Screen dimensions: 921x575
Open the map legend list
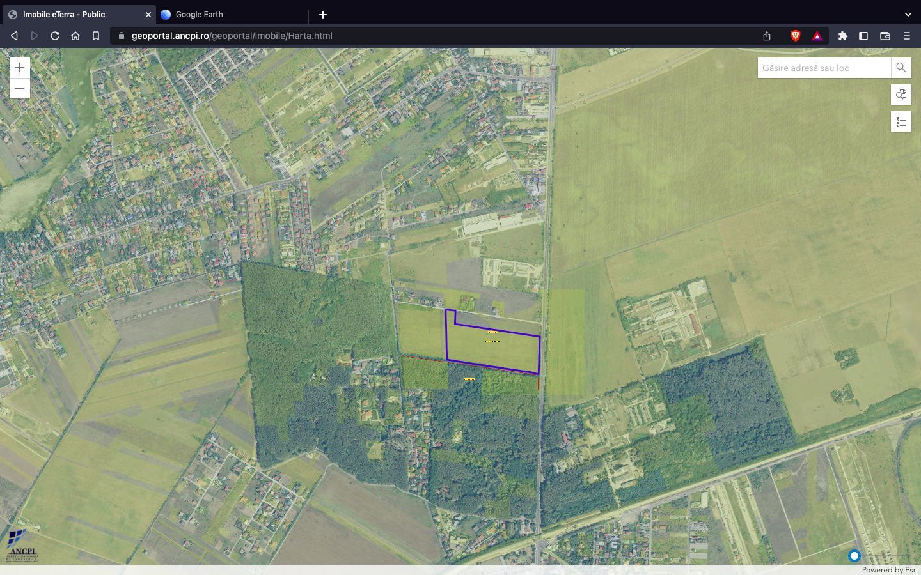(x=901, y=121)
